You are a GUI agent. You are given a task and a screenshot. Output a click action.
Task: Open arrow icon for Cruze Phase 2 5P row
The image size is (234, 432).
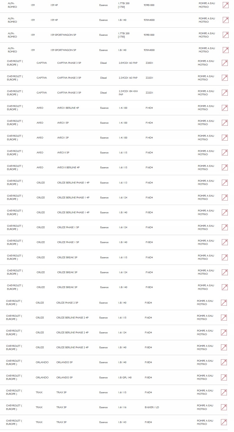[x=224, y=303]
